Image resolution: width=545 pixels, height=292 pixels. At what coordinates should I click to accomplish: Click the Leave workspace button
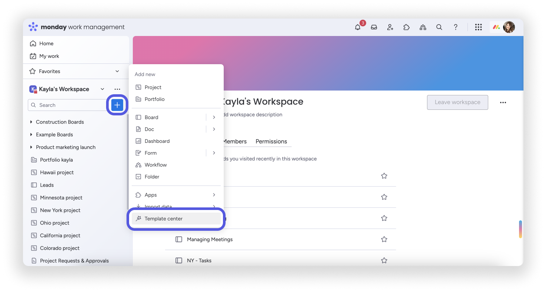point(457,102)
